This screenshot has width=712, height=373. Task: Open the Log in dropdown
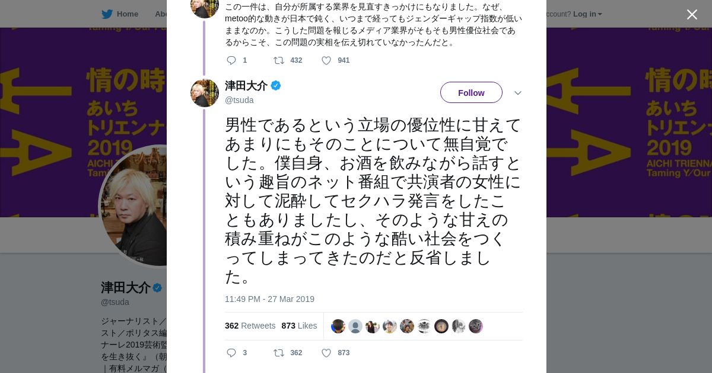587,14
